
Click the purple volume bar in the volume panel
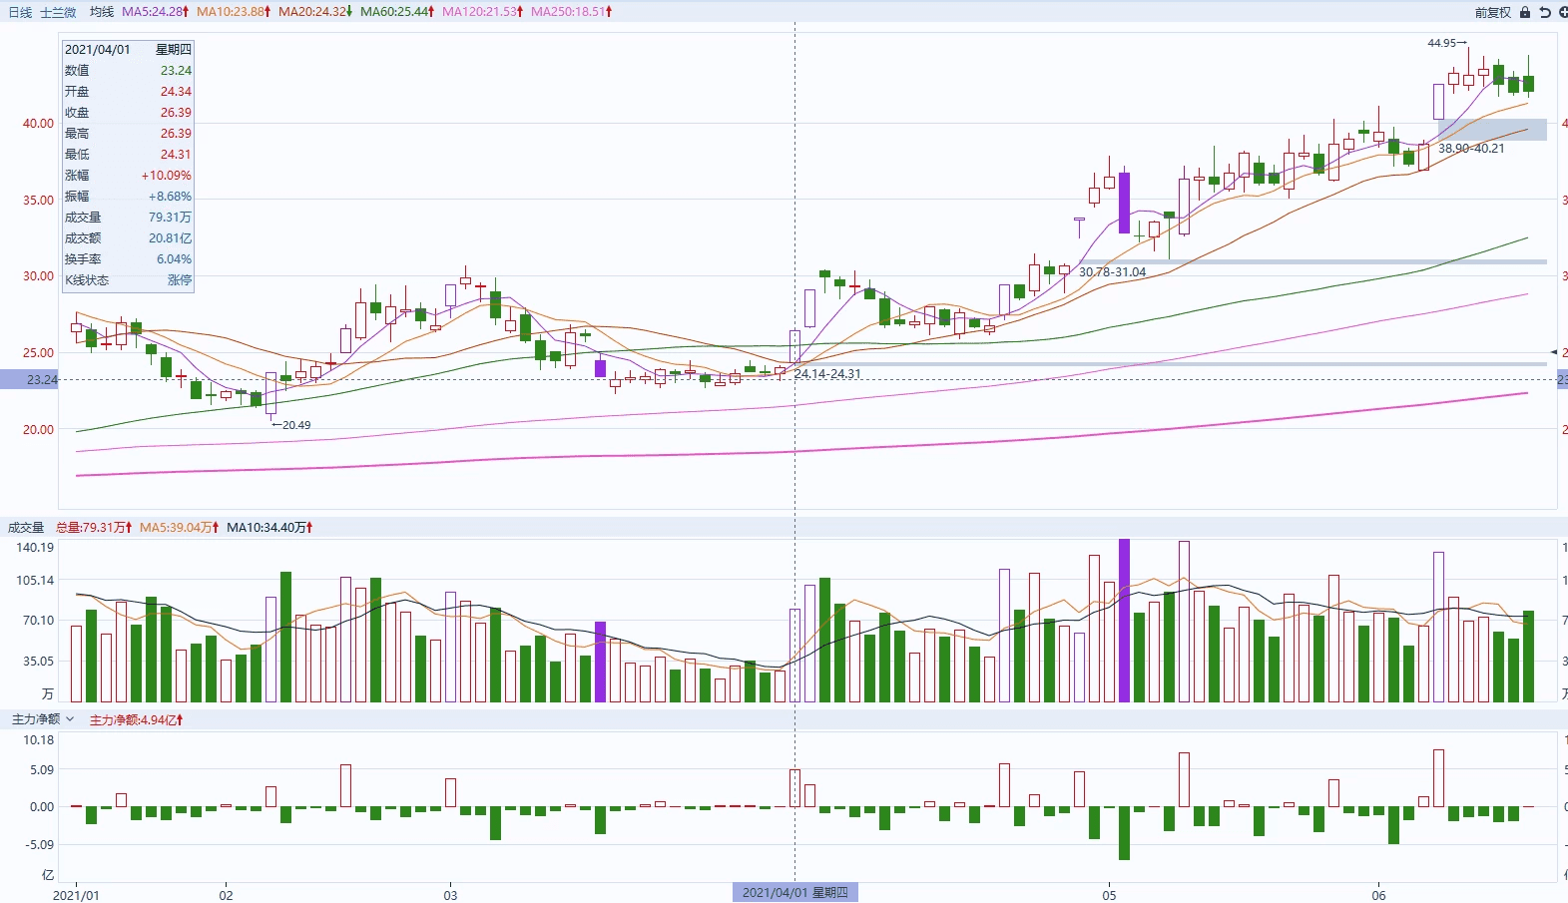coord(1124,619)
